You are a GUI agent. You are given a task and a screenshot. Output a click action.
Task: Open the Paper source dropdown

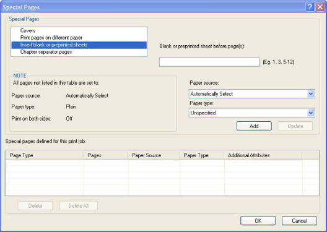(251, 93)
